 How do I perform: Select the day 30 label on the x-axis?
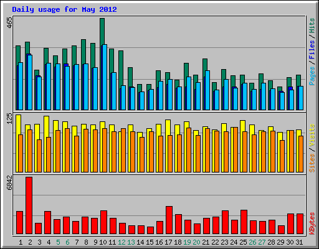(x=290, y=242)
